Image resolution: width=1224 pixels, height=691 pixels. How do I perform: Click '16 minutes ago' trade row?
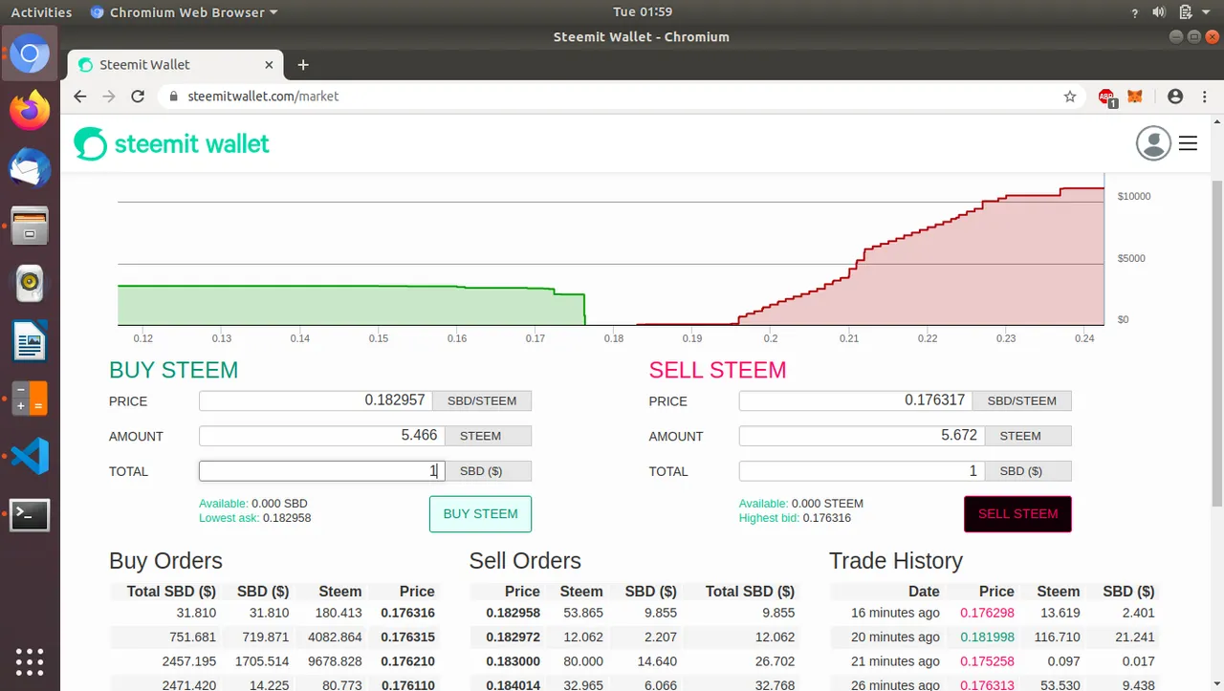point(994,613)
